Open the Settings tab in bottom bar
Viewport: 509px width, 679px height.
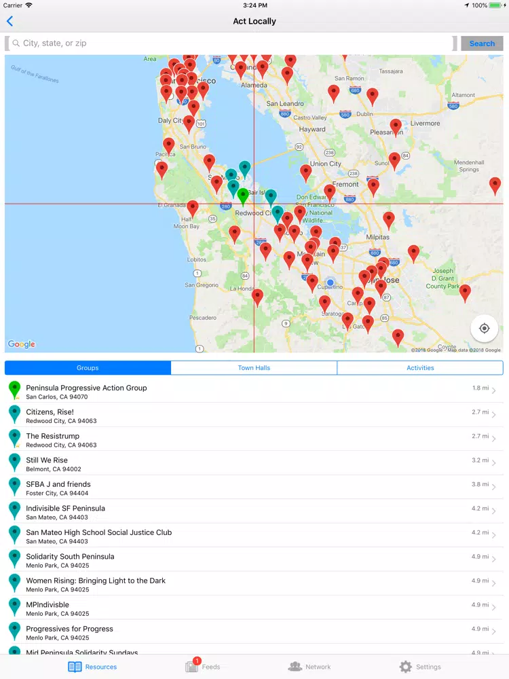click(420, 667)
